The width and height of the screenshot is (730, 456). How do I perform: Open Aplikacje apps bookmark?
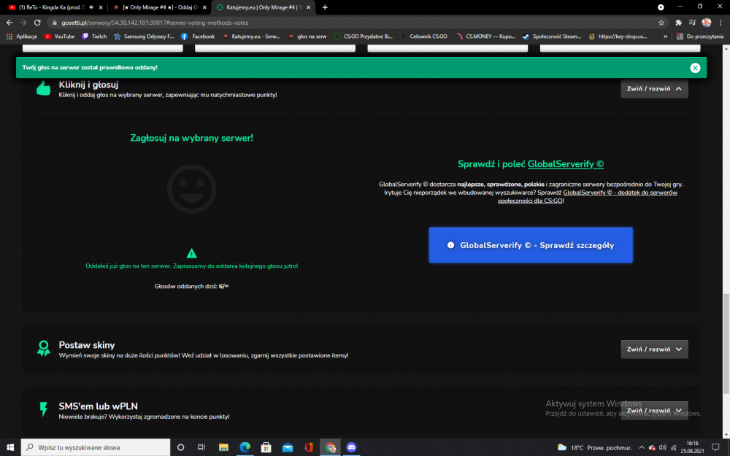coord(21,36)
